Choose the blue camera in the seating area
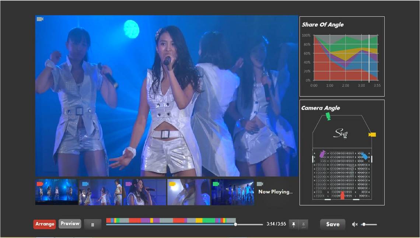This screenshot has height=238, width=420. (x=364, y=156)
